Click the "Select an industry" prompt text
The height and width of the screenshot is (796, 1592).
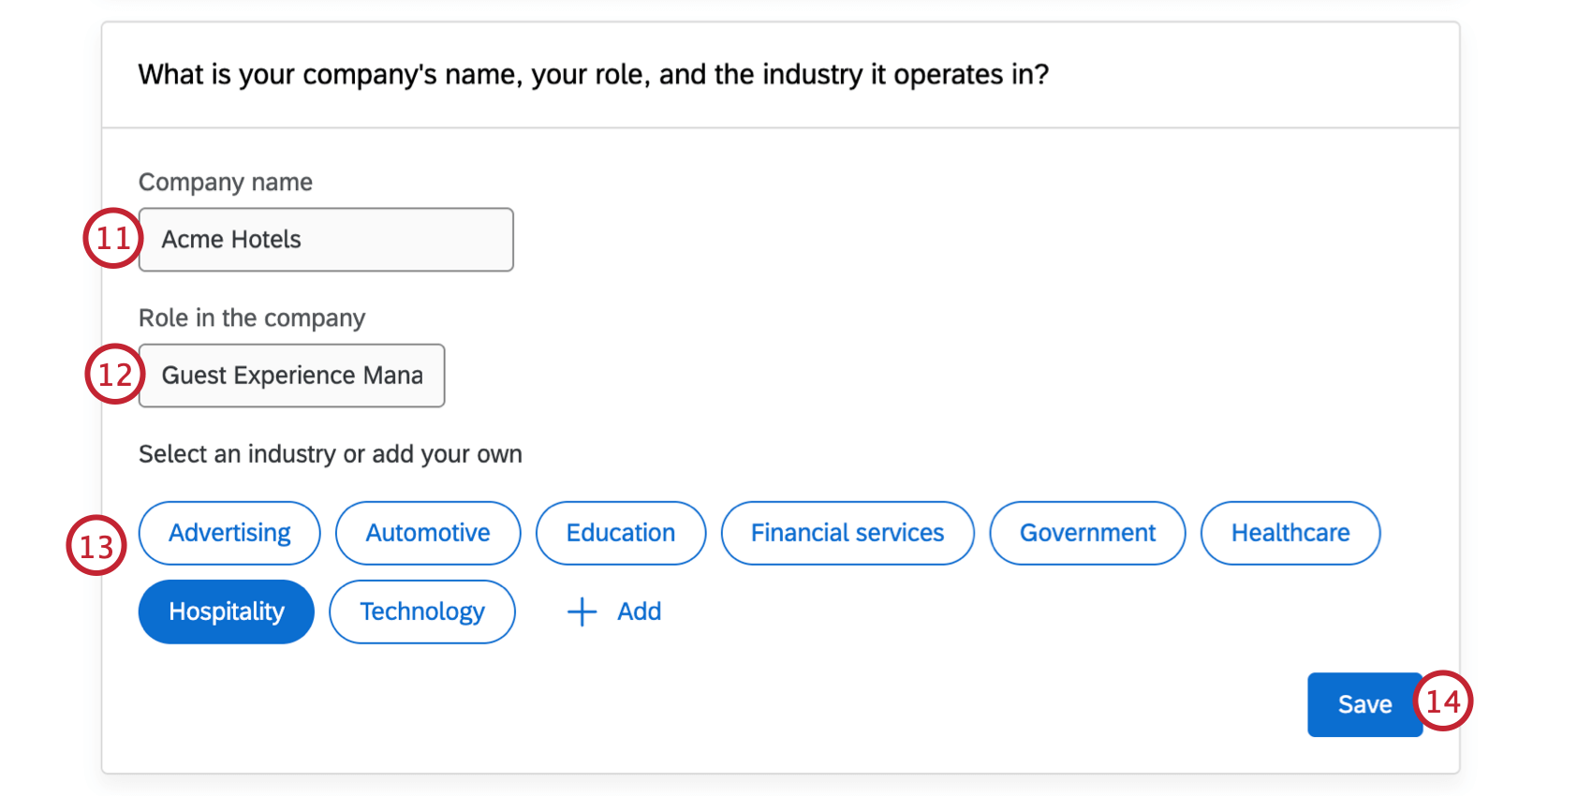[x=331, y=454]
